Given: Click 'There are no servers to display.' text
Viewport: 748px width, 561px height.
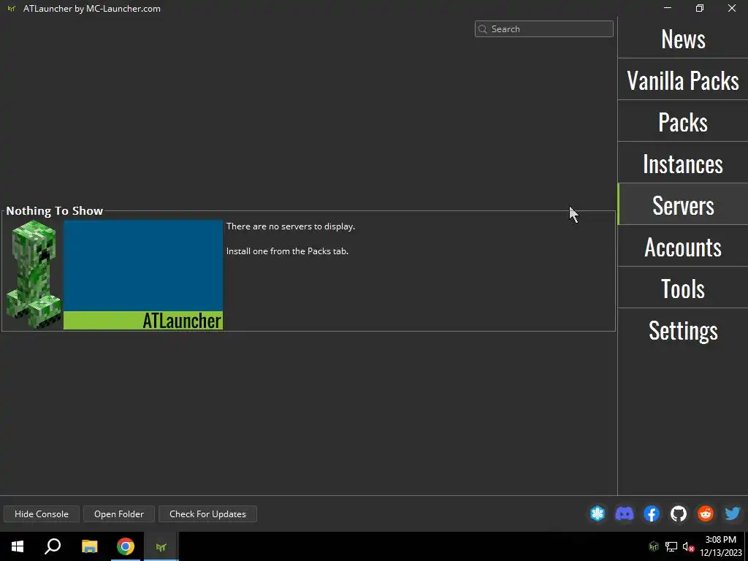Looking at the screenshot, I should click(x=291, y=226).
